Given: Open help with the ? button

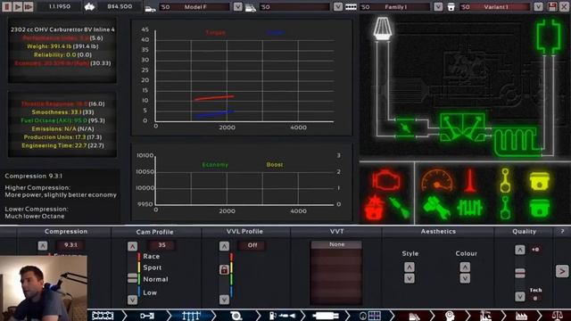Looking at the screenshot, I should point(562,232).
